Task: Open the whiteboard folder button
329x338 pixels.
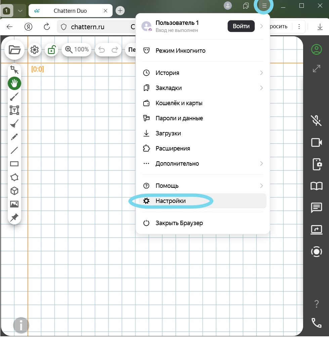Action: coord(14,50)
